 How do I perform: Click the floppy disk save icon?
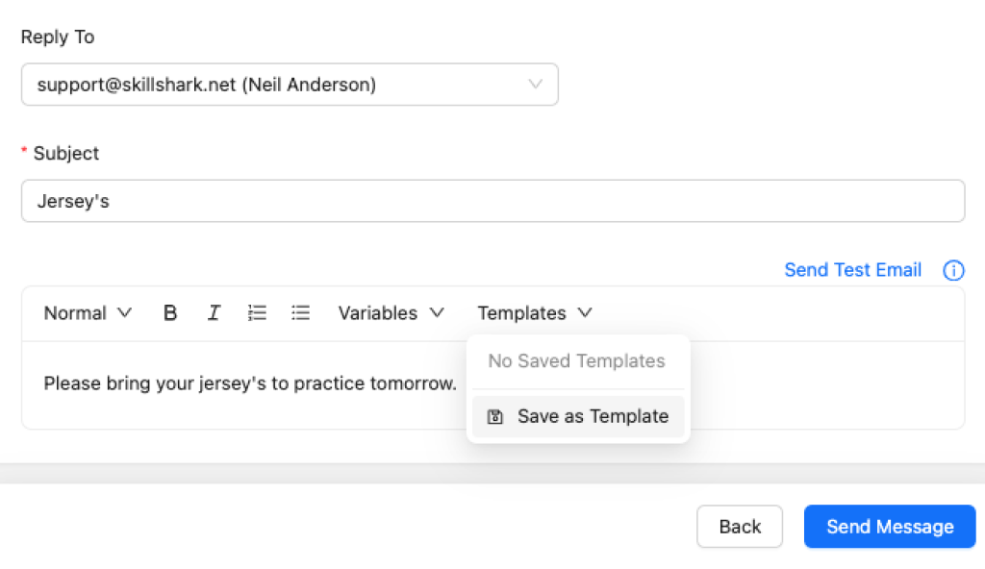click(x=495, y=417)
